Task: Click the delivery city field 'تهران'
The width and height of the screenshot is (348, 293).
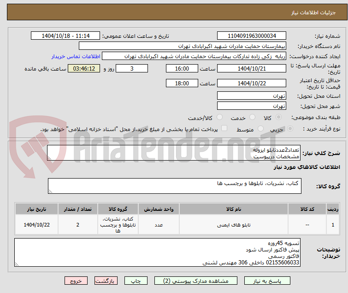Action: point(252,106)
